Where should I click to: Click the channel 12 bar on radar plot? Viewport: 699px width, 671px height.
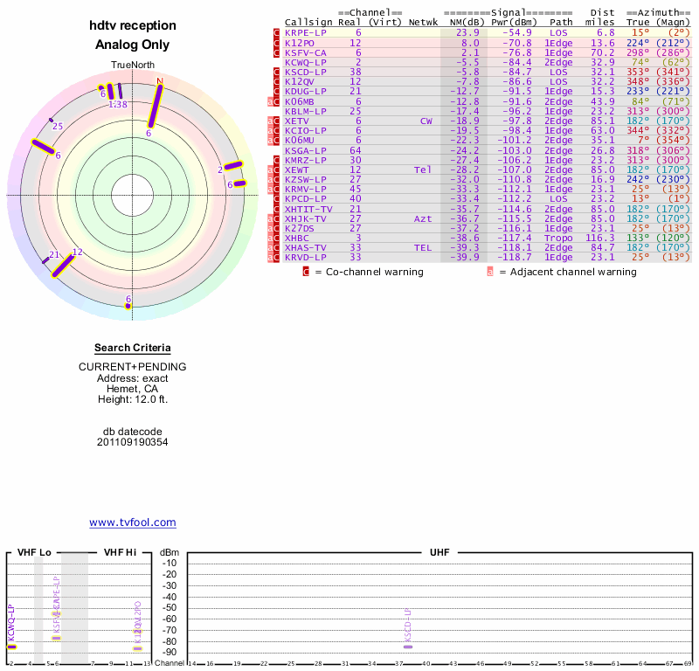[66, 265]
